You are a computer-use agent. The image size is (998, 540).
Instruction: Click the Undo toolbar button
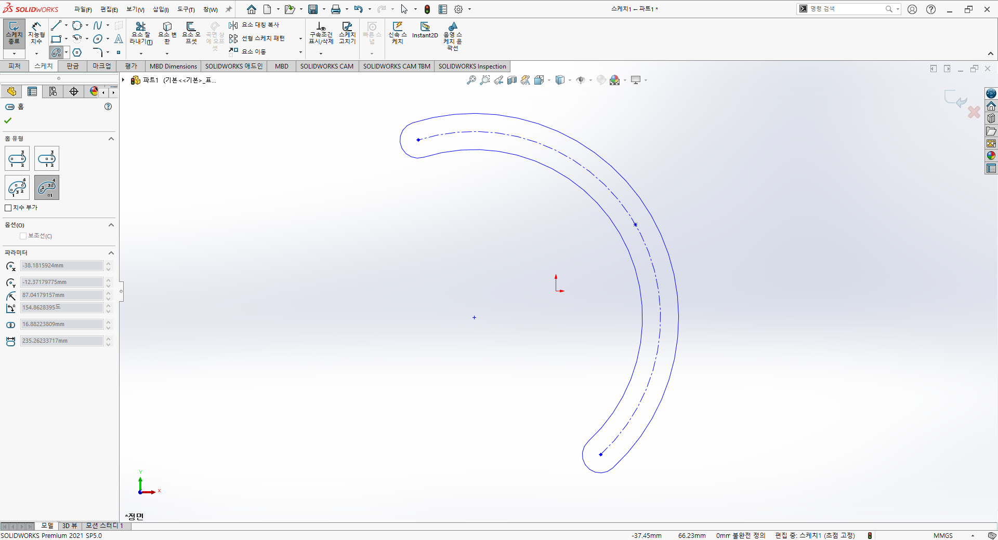358,9
